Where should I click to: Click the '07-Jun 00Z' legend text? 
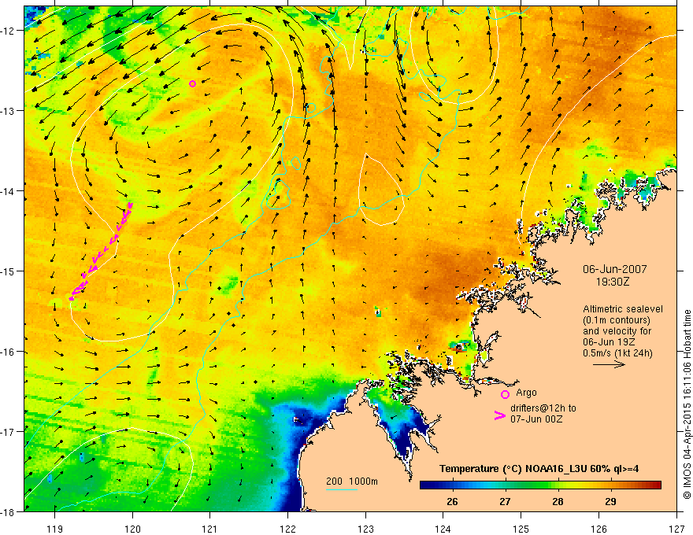(x=536, y=419)
